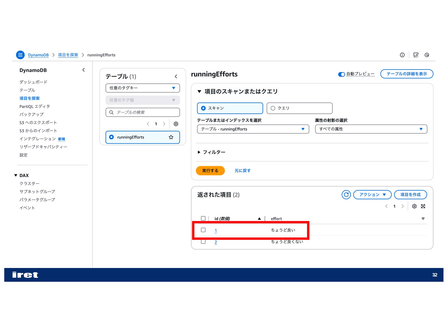Click the 項目を作成 button
Viewport: 448px width, 317px height.
(410, 195)
